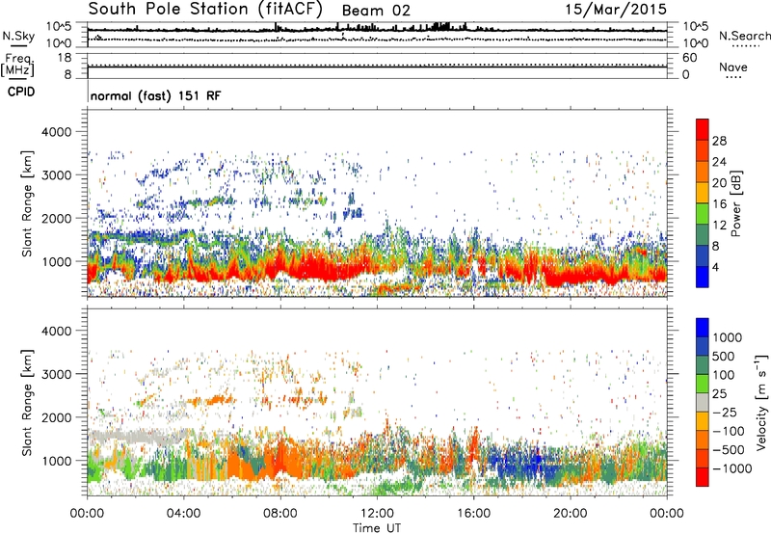Click the noise N.Sky/N.Search plot strip

[x=377, y=35]
